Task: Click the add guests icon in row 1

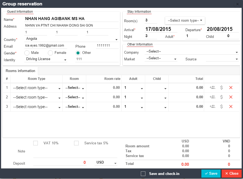Action: click(212, 88)
